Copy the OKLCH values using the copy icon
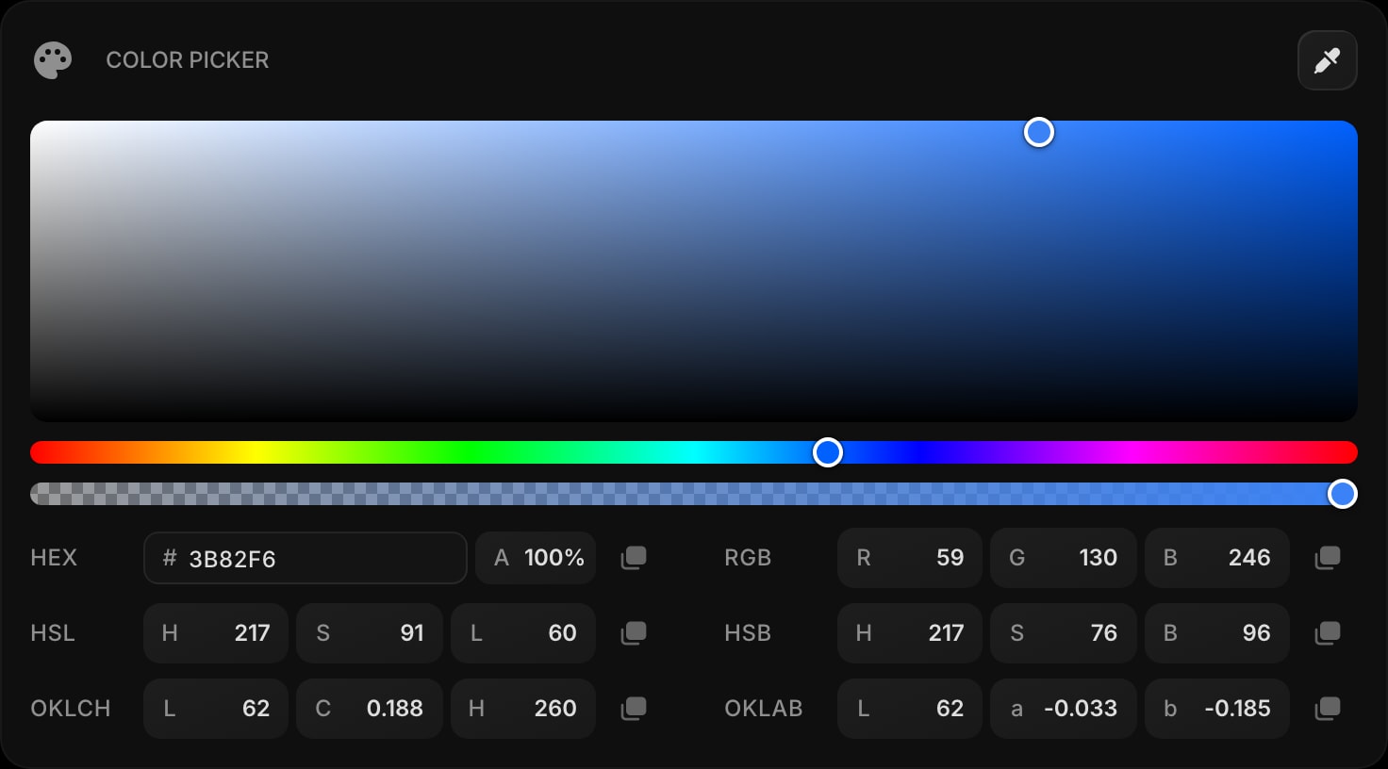 634,709
